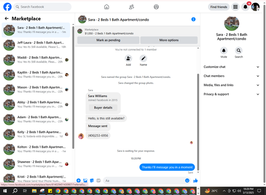
Task: Click Mark as pending button
Action: tap(108, 40)
